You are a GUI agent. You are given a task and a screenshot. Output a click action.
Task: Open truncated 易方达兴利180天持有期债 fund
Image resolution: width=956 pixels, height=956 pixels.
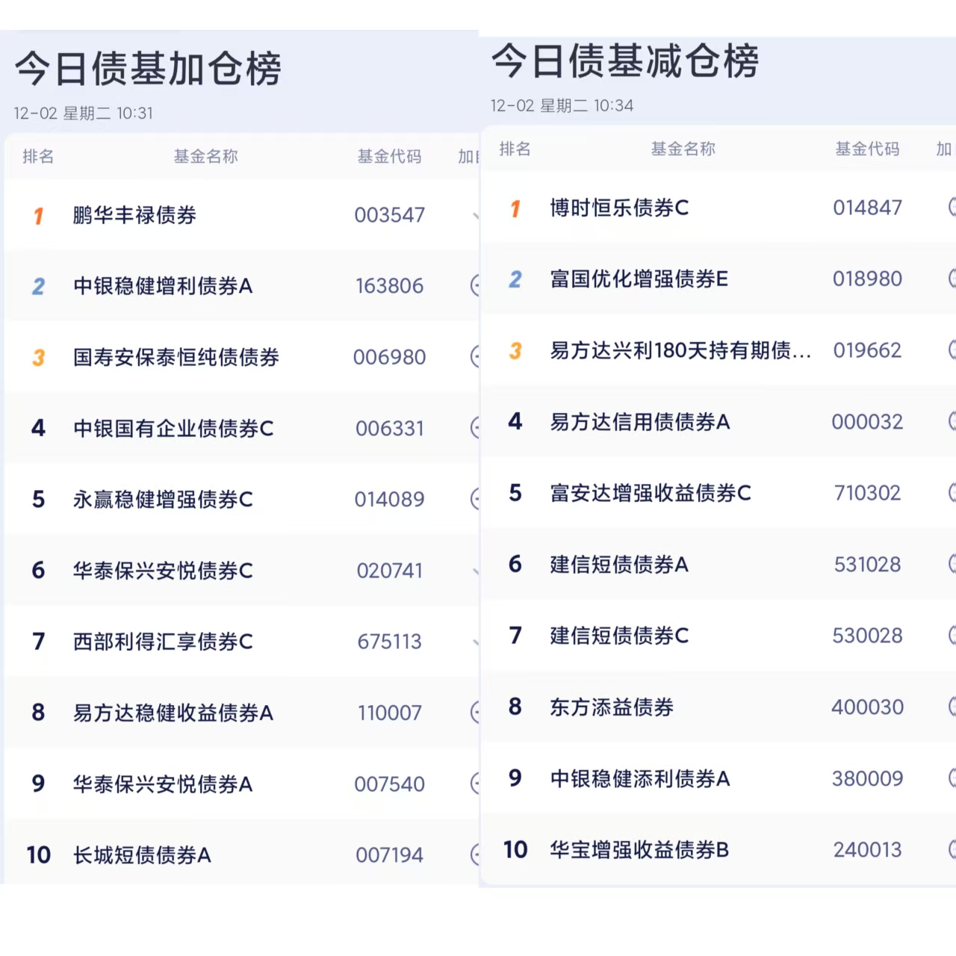click(680, 350)
